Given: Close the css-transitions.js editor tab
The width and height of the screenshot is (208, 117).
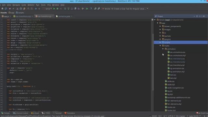Looking at the screenshot, I should pos(53,16).
